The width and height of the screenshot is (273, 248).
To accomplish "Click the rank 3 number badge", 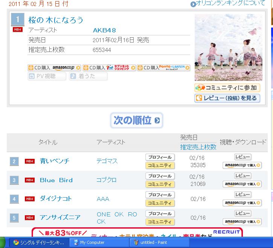I will [14, 180].
